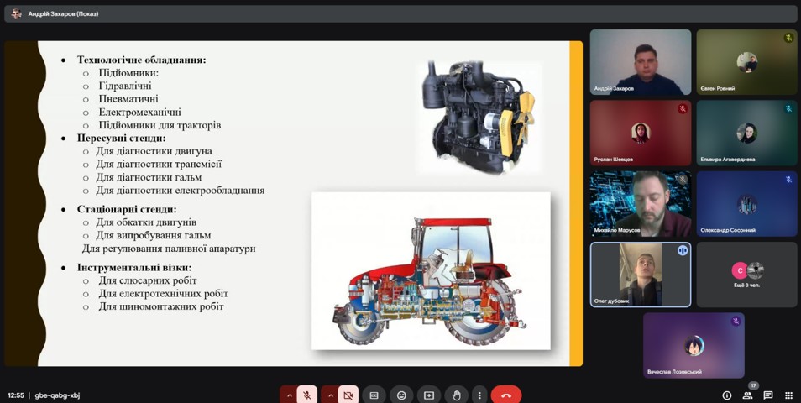The height and width of the screenshot is (403, 801).
Task: Open the chat panel icon
Action: tap(767, 395)
